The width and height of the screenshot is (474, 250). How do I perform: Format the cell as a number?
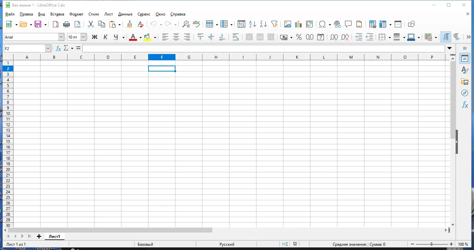pos(310,37)
